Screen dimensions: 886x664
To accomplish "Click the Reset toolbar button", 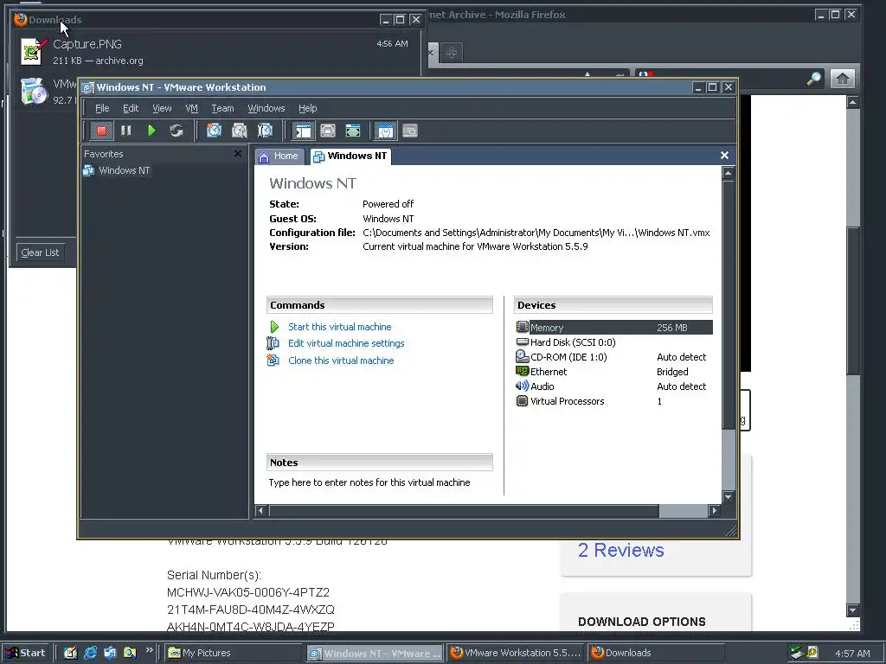I will (177, 131).
